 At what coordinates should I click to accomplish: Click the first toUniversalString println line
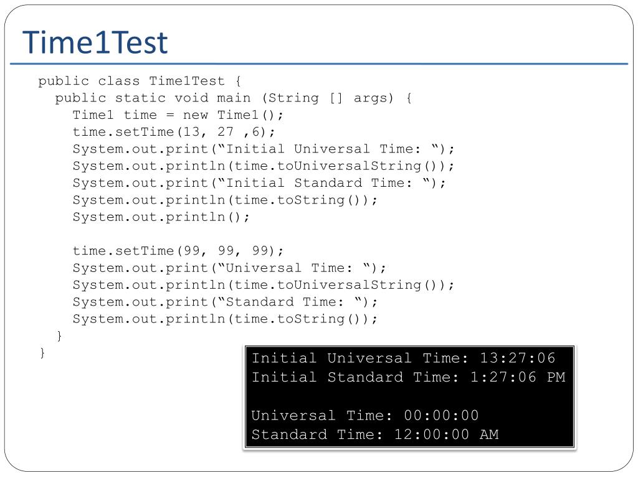coord(264,166)
